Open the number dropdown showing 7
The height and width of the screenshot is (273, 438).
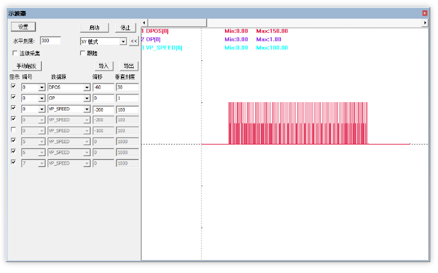(42, 164)
